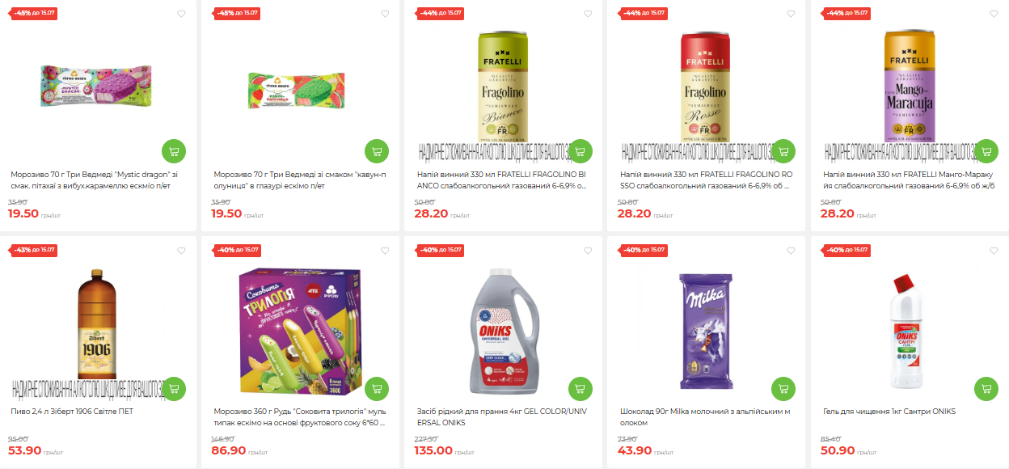
Task: Toggle wishlist heart on Milka chocolate
Action: pyautogui.click(x=791, y=251)
